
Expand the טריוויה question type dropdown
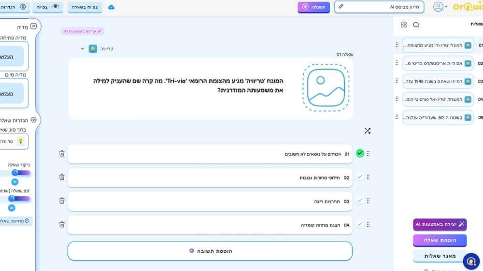(x=82, y=49)
